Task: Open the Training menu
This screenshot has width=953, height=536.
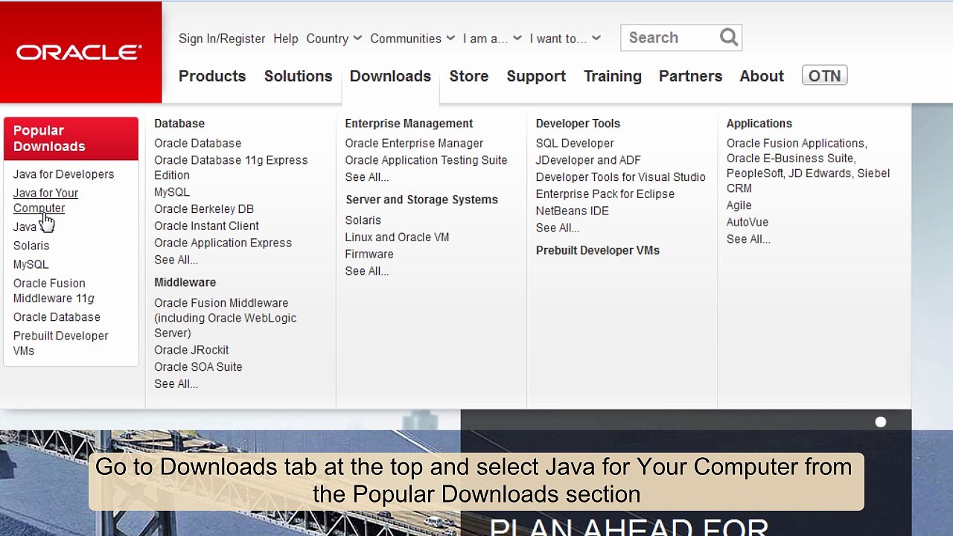Action: (x=613, y=76)
